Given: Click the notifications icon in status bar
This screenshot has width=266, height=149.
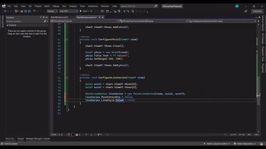Looking at the screenshot, I should pyautogui.click(x=261, y=144).
